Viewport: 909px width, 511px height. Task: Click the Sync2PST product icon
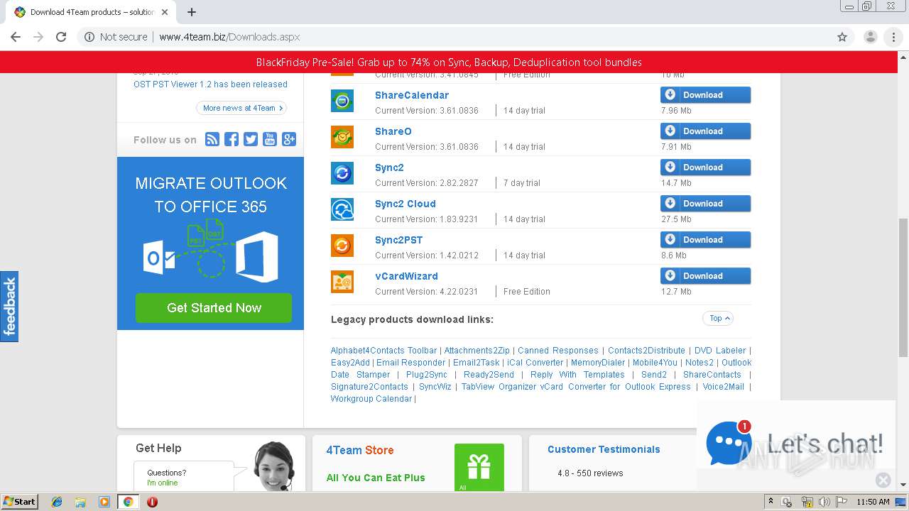click(x=342, y=246)
